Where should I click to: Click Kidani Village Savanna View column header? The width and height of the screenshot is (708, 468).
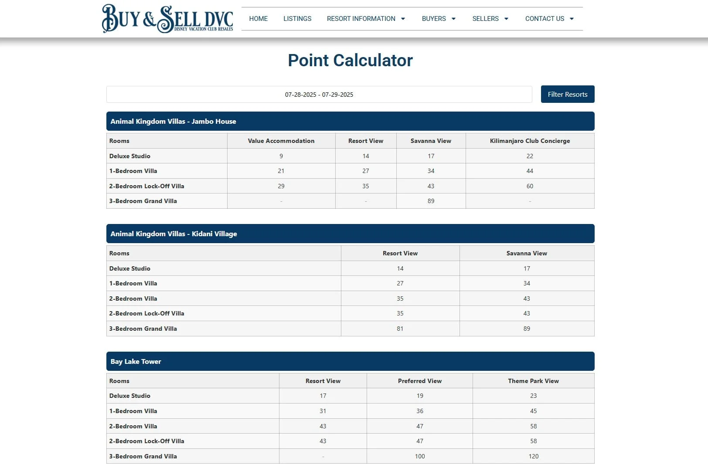(527, 253)
